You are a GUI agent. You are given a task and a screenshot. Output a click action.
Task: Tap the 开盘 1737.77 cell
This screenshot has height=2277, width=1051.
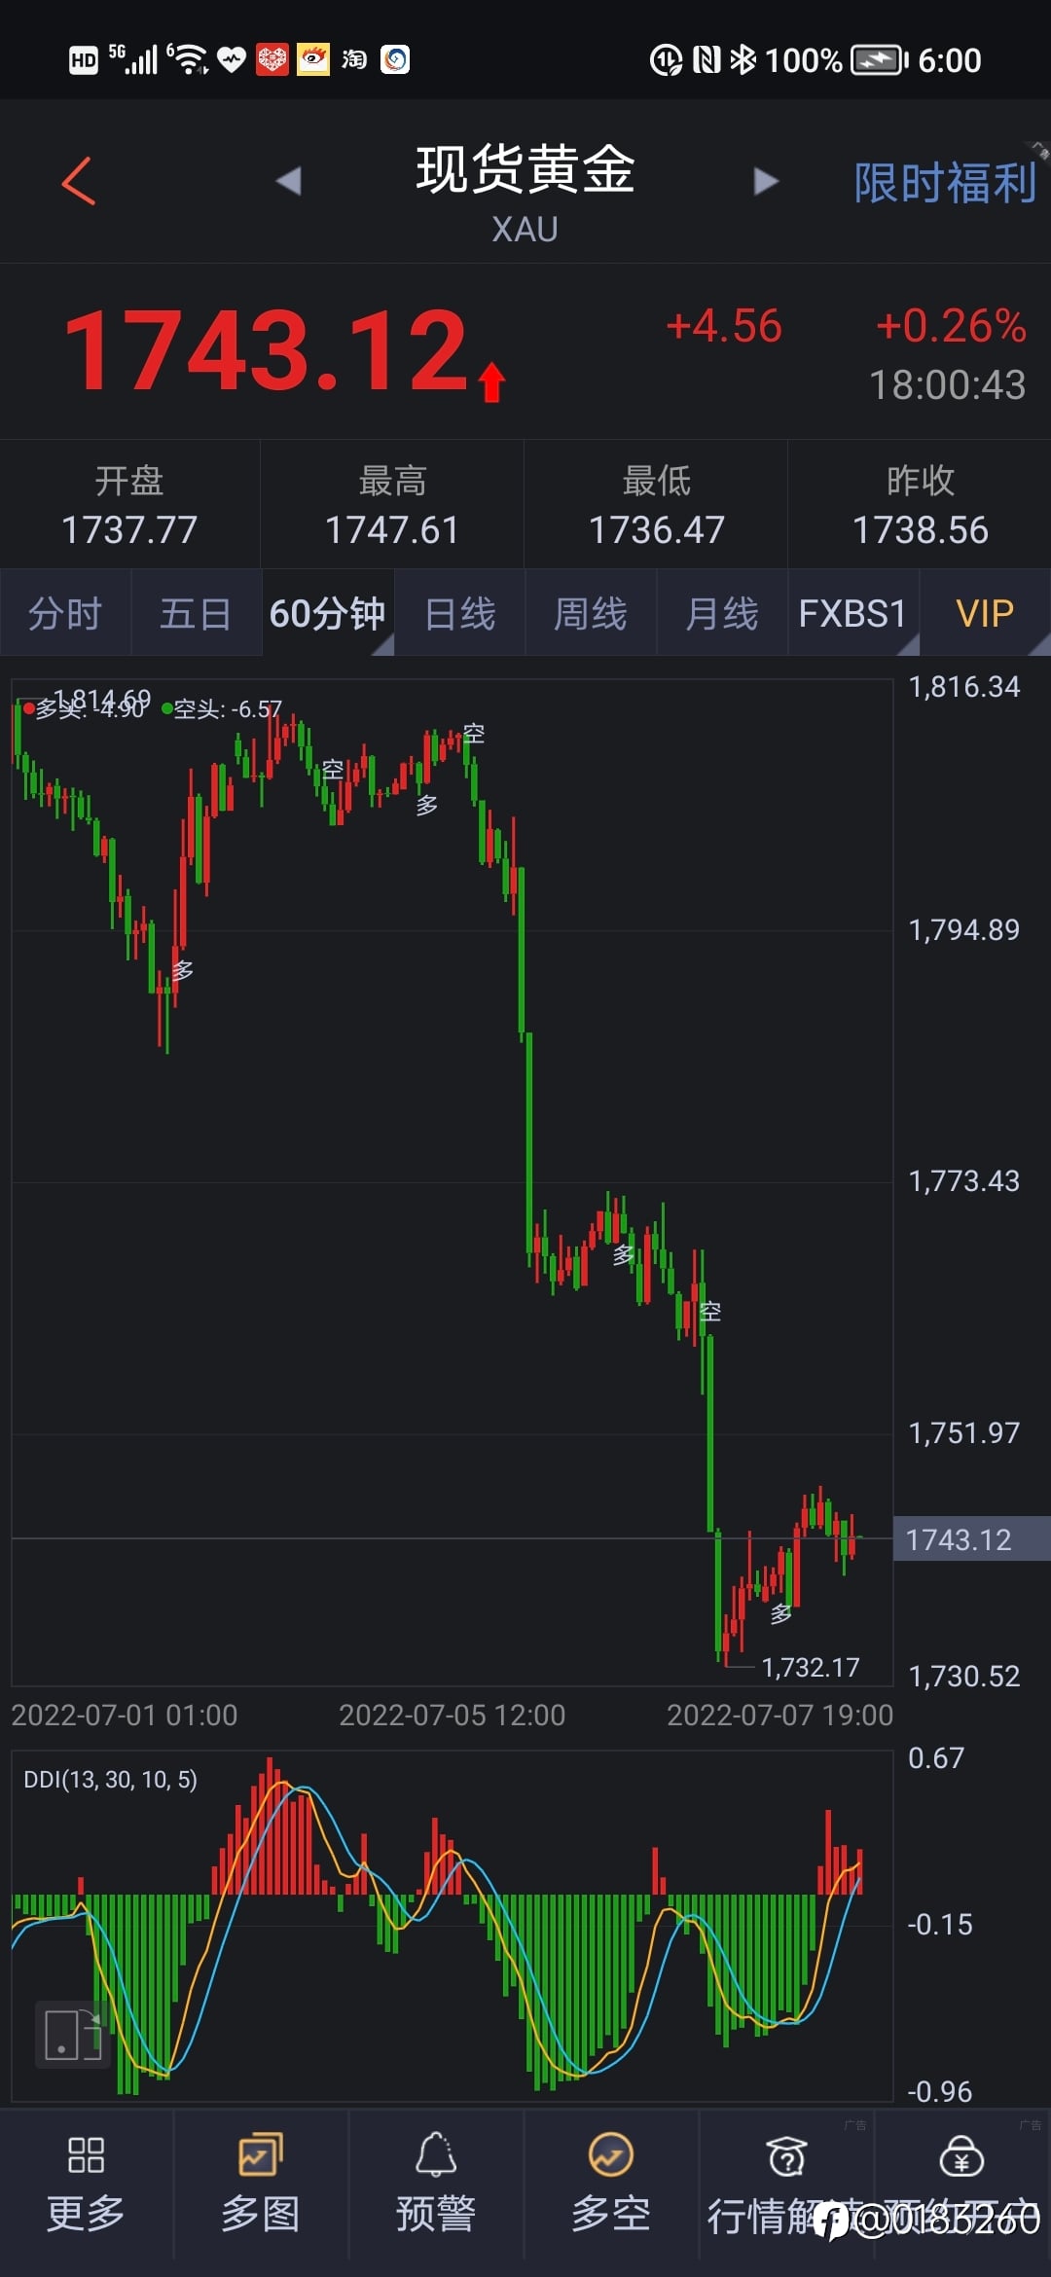pos(129,505)
